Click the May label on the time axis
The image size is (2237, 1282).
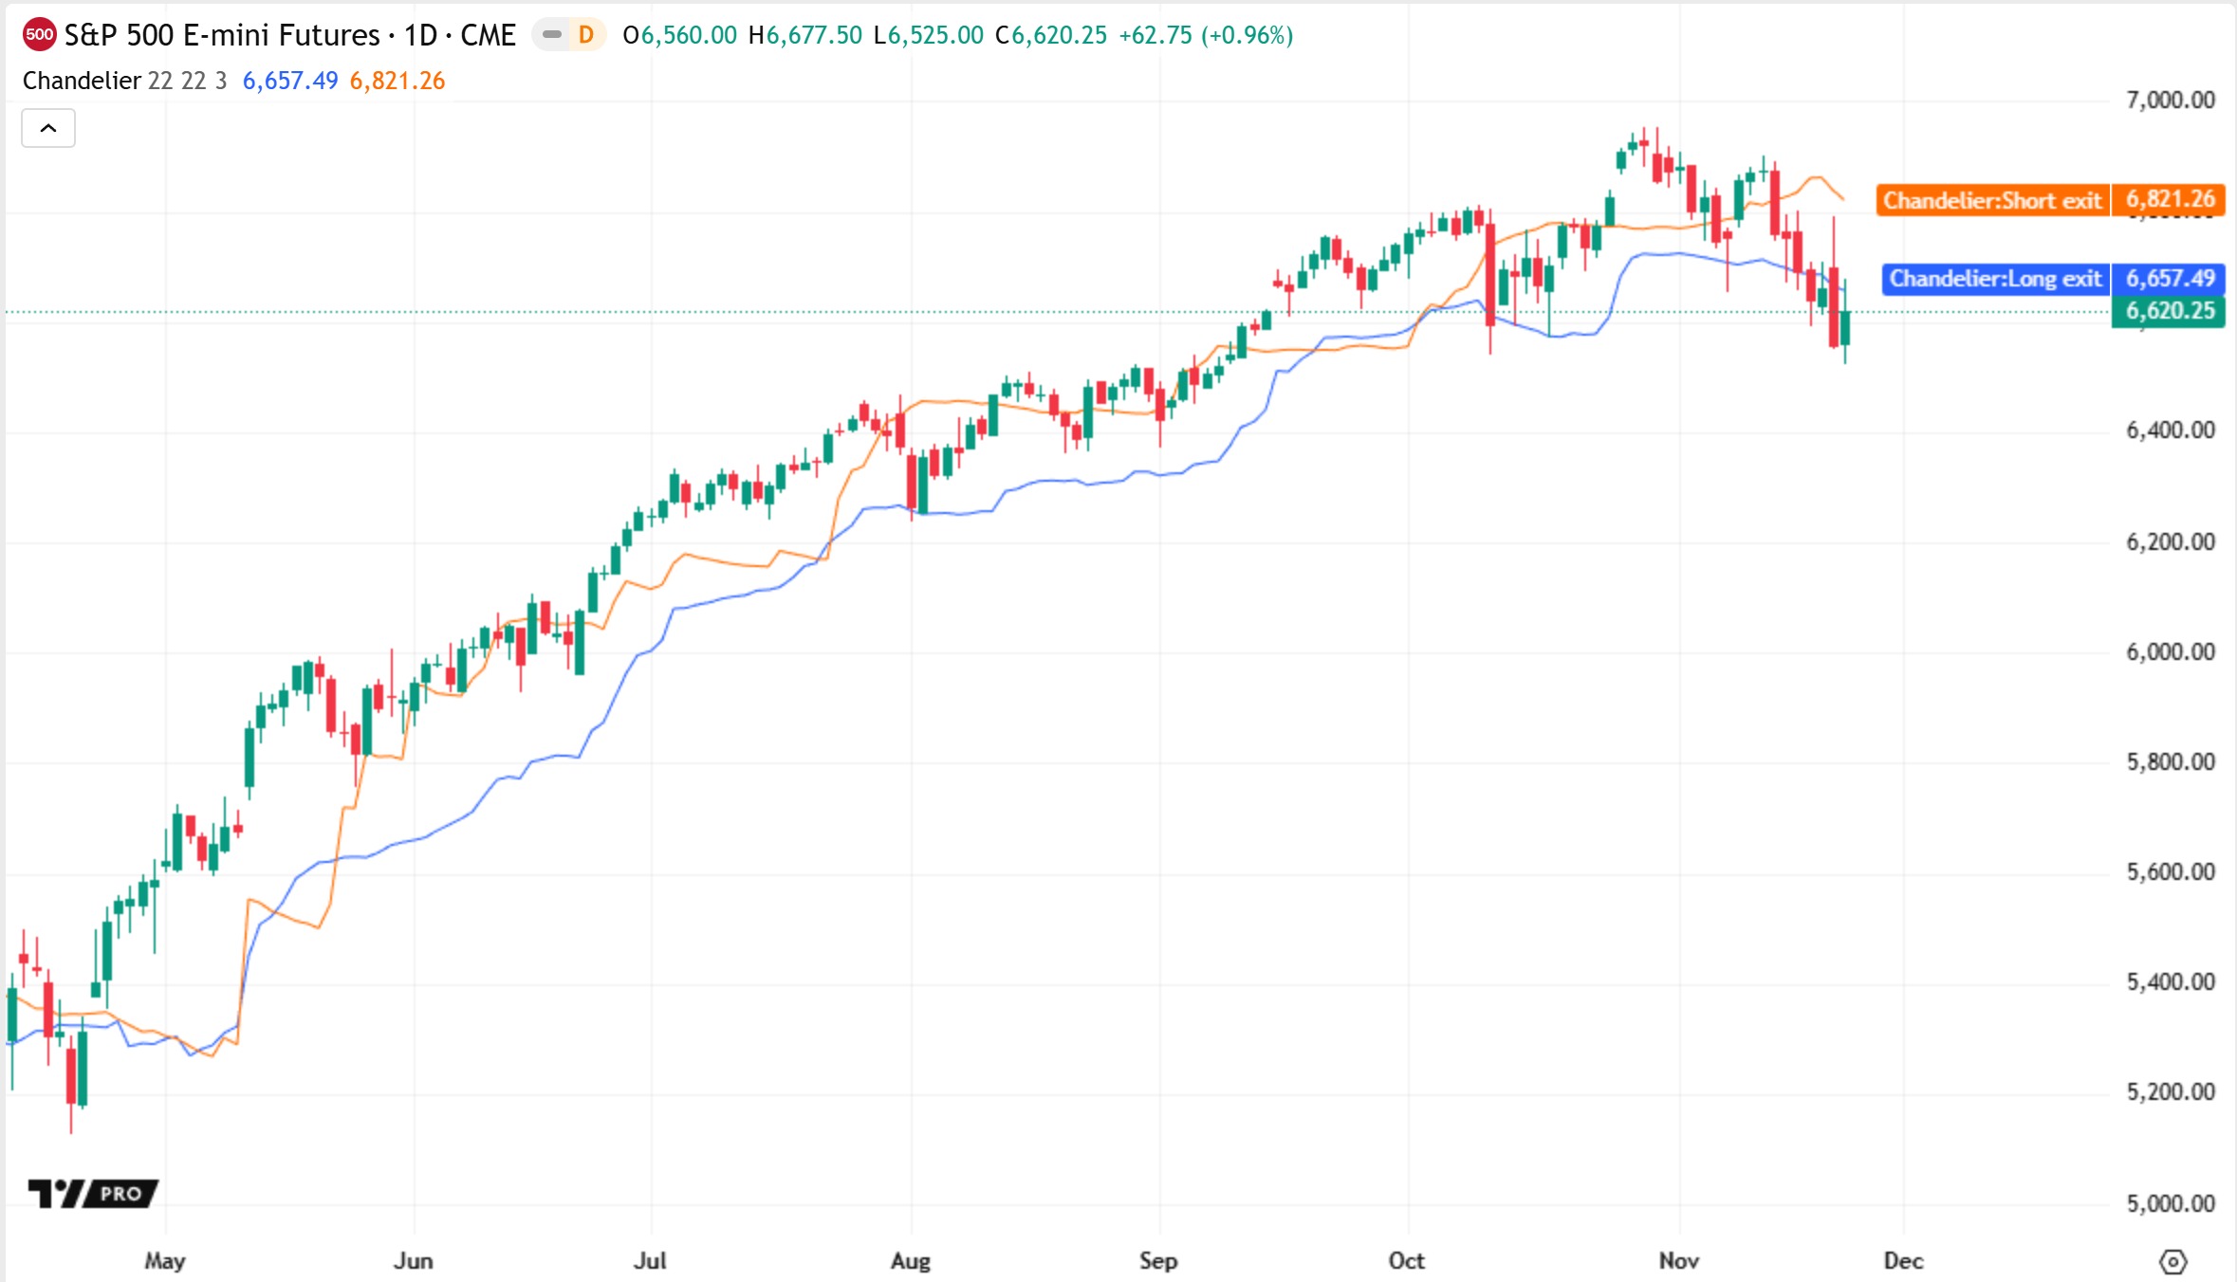coord(165,1261)
